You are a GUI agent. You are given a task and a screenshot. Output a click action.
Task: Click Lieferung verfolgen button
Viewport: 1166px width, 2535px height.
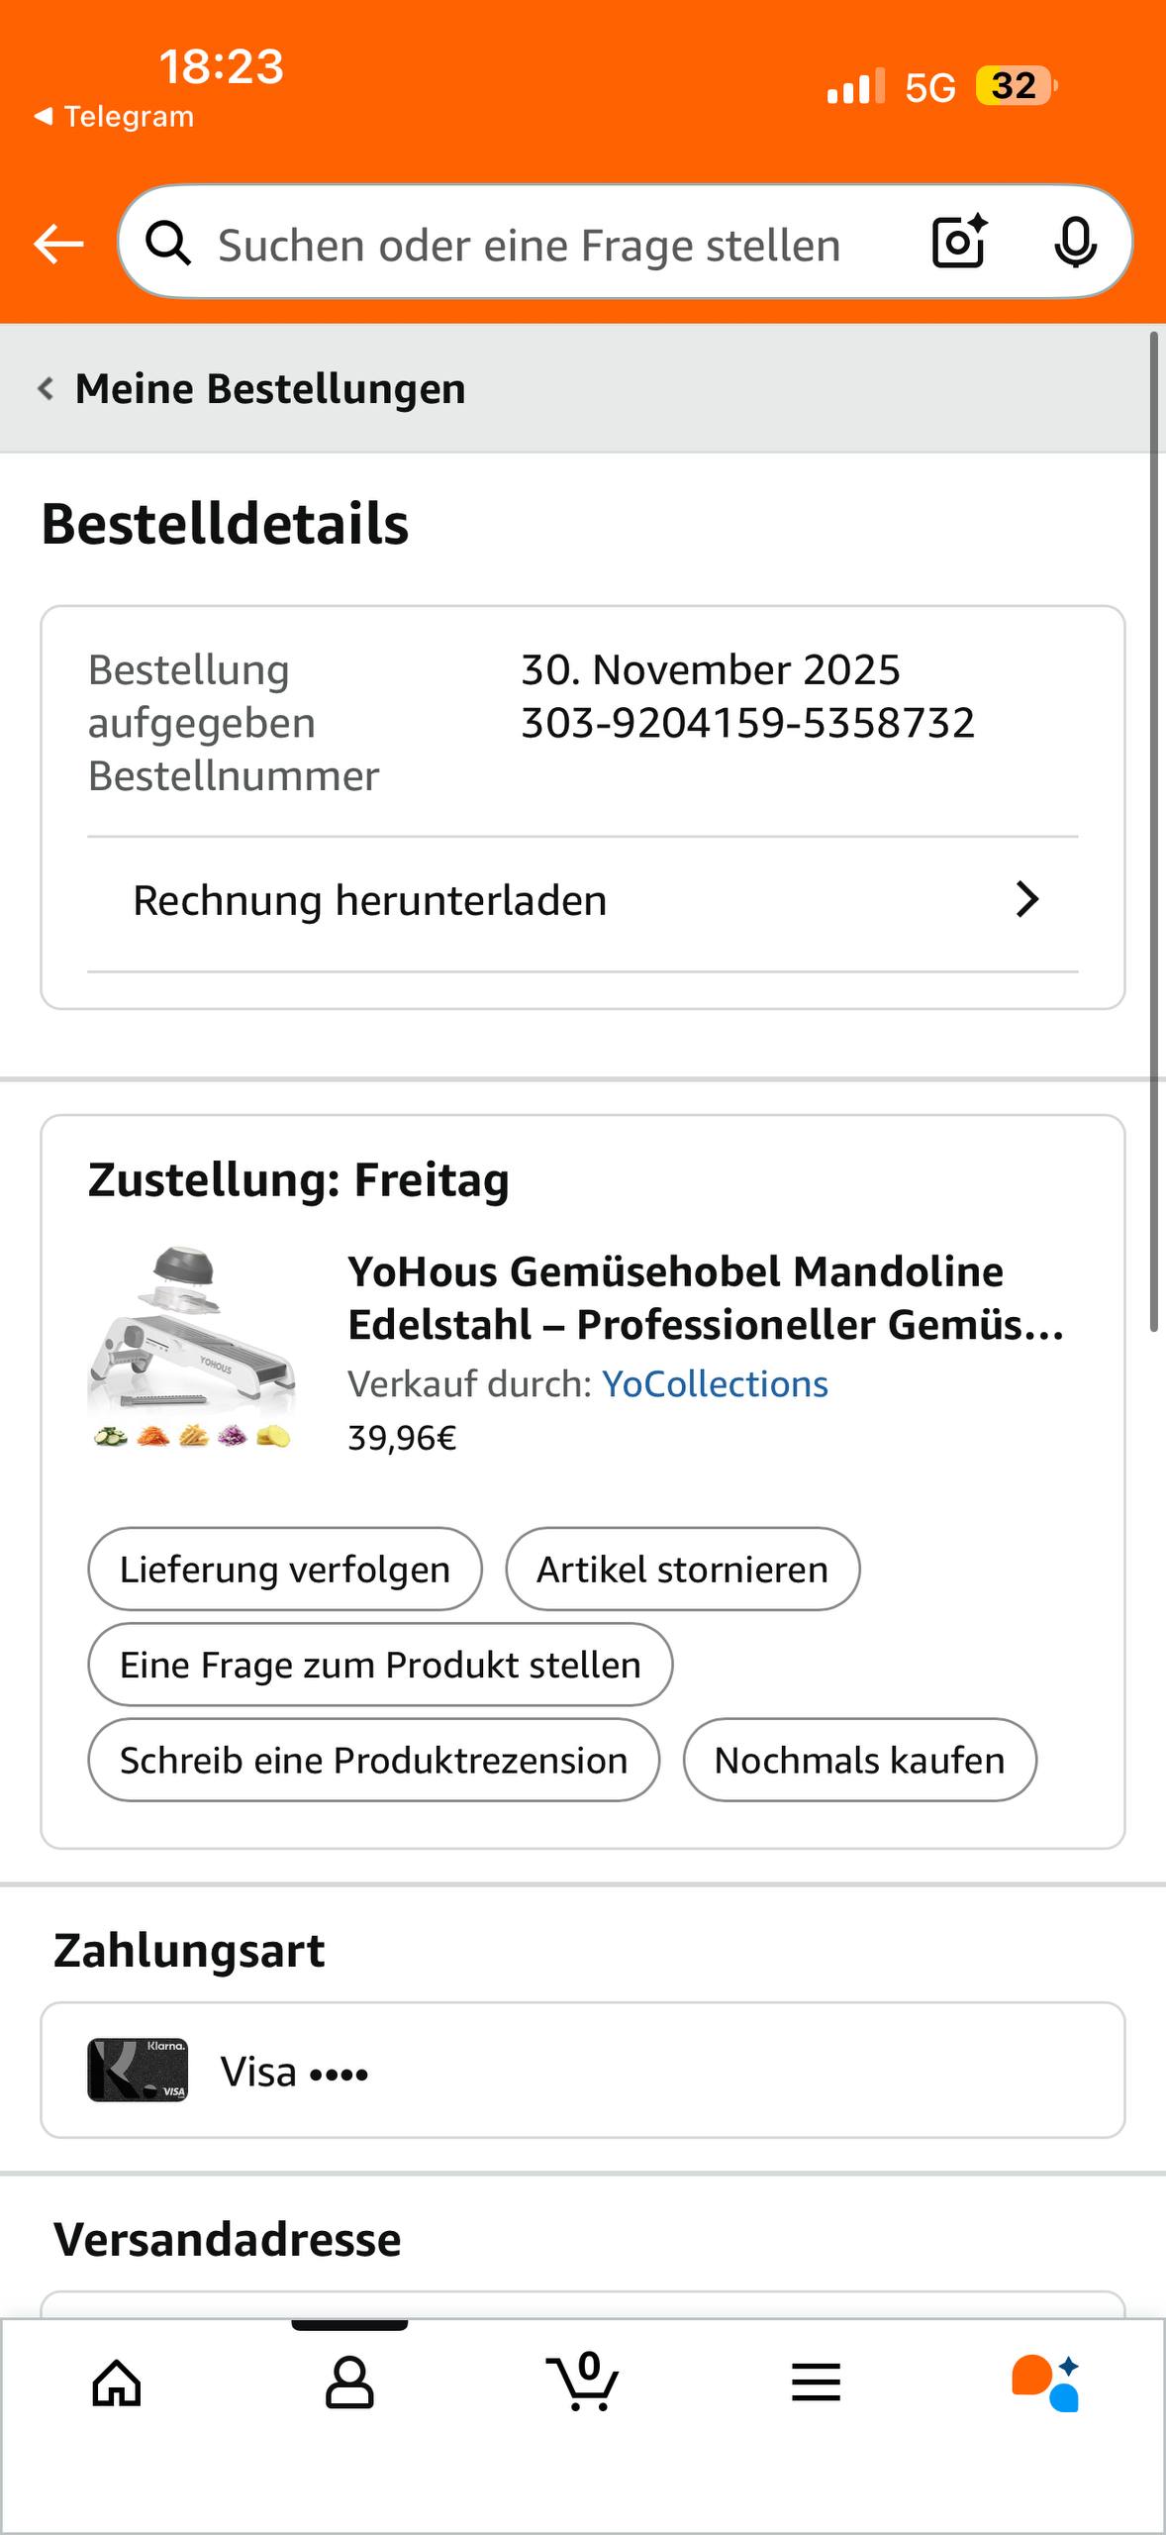tap(285, 1570)
